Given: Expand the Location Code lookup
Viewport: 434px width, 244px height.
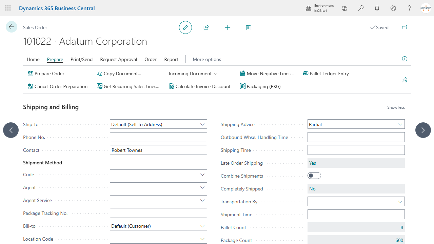Looking at the screenshot, I should point(202,239).
